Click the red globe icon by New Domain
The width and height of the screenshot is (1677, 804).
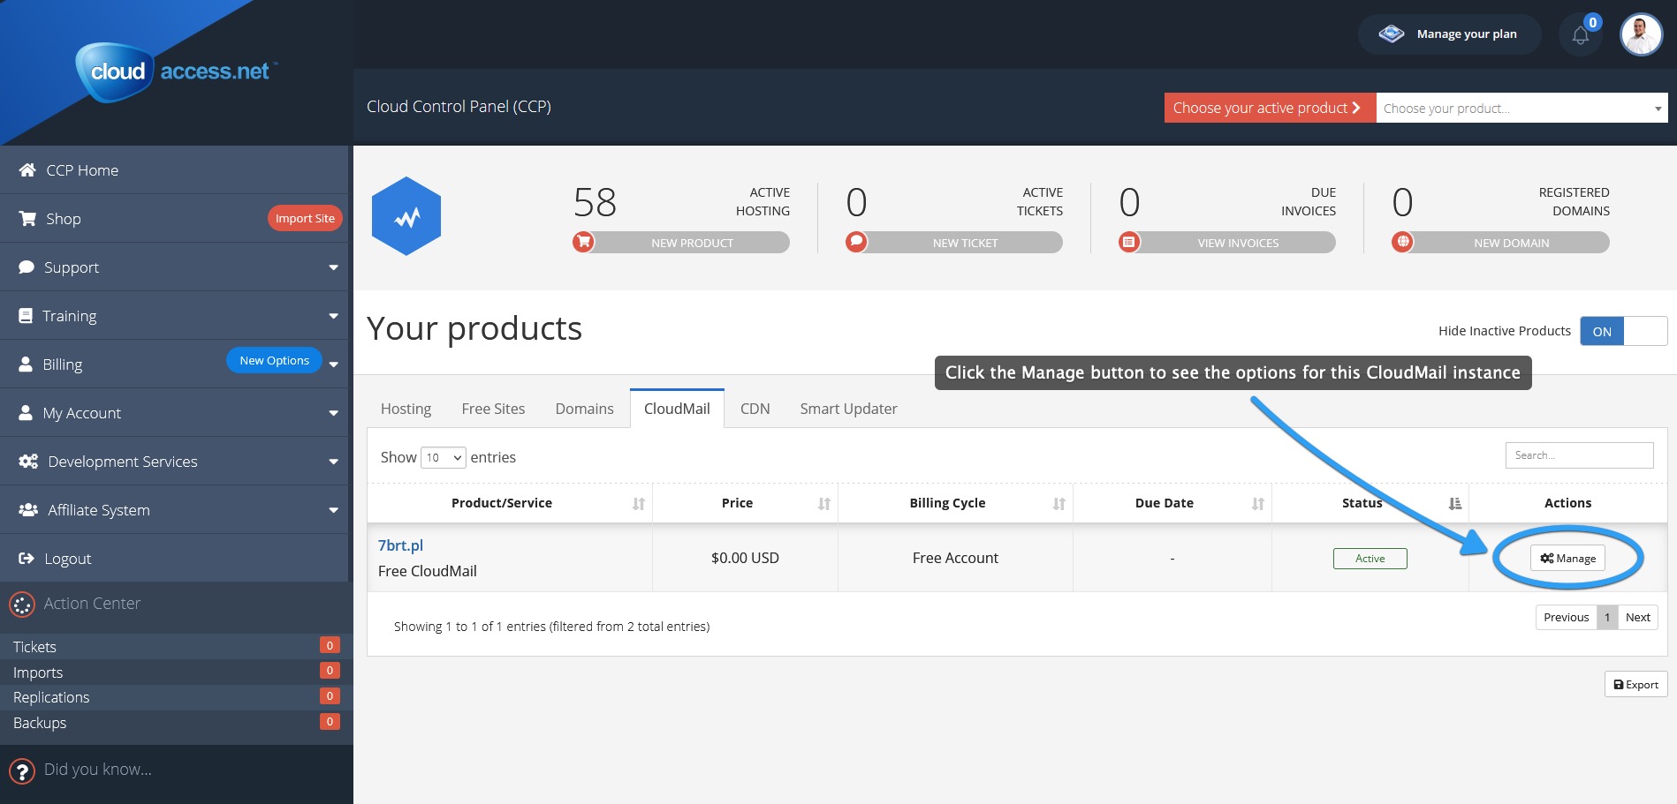pos(1402,241)
